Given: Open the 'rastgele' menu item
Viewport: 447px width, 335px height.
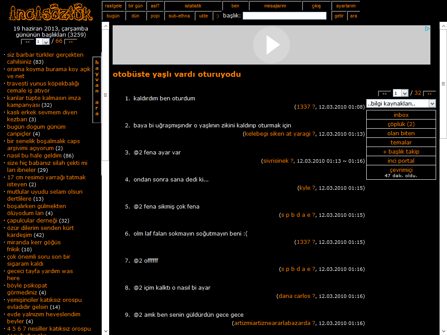Looking at the screenshot, I should (x=113, y=6).
